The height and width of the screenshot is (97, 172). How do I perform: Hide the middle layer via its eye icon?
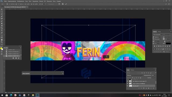[x=127, y=84]
